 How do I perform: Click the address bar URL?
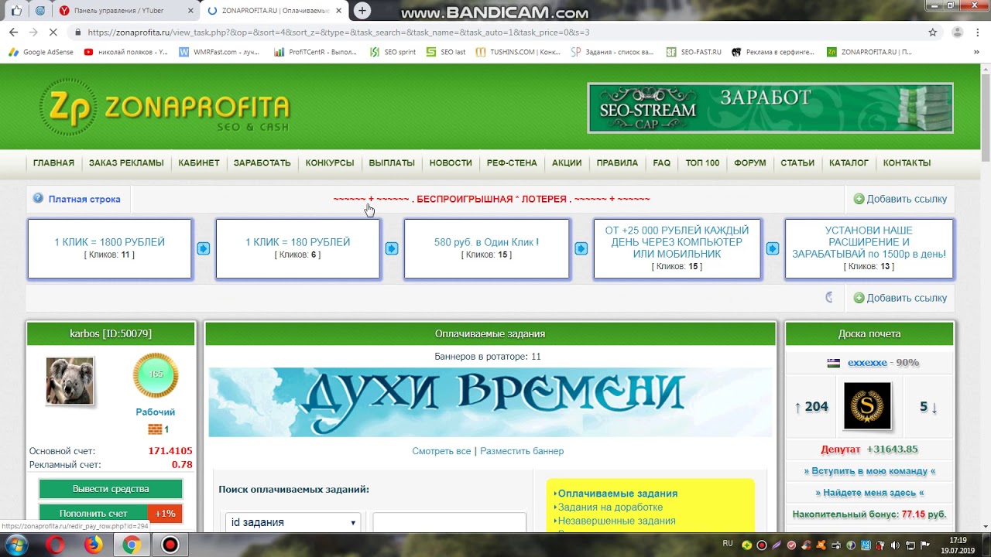338,32
